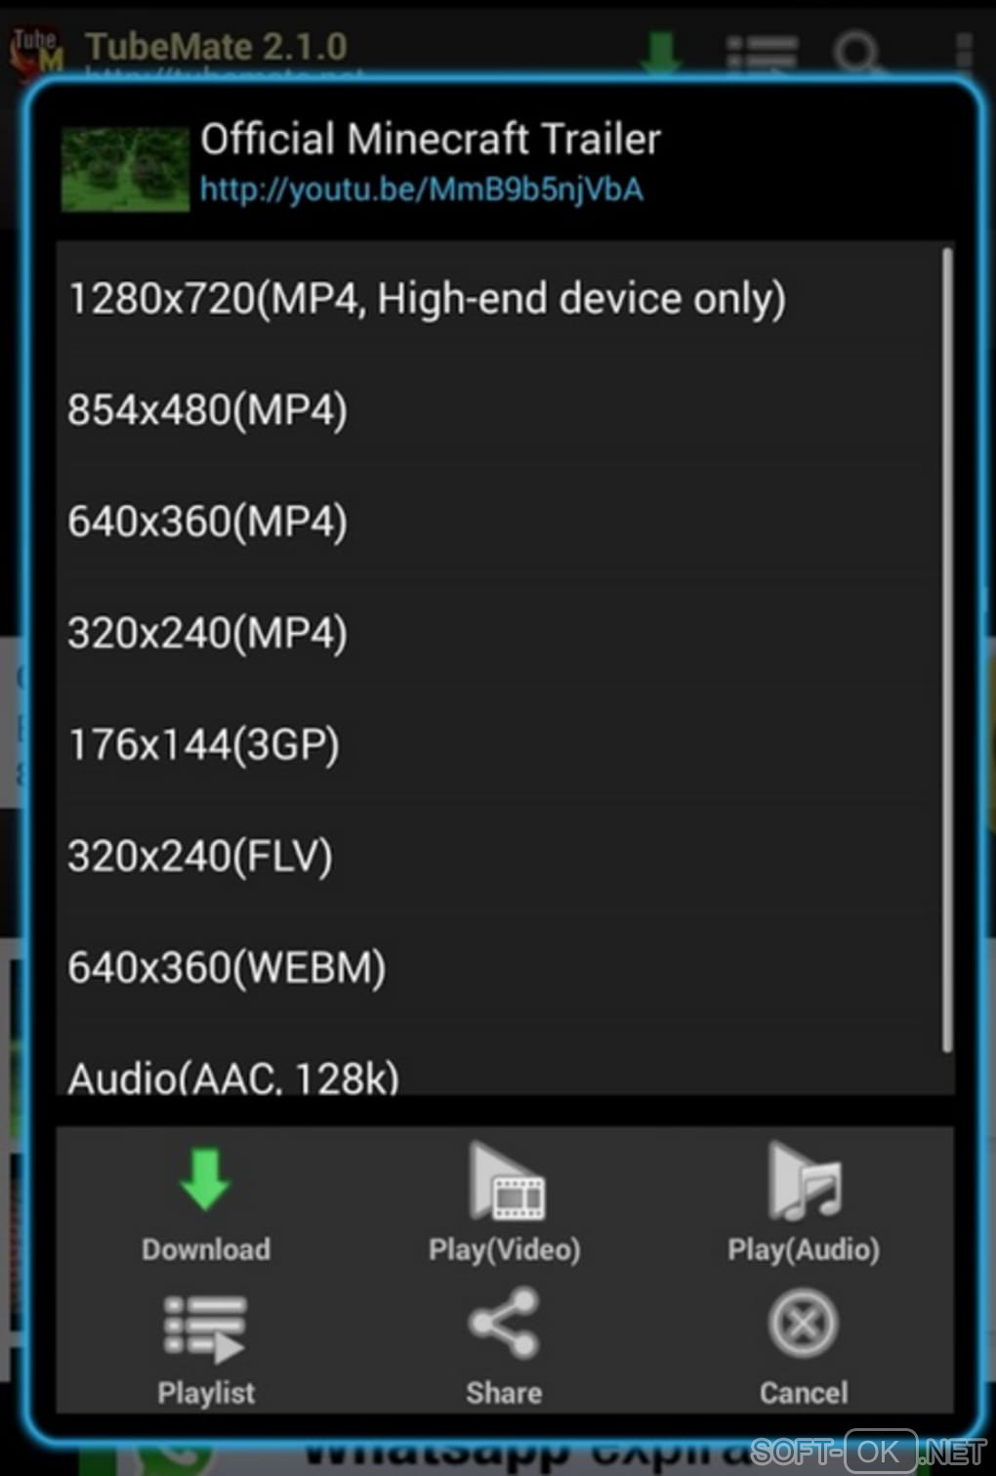Tap the Share icon

point(504,1324)
